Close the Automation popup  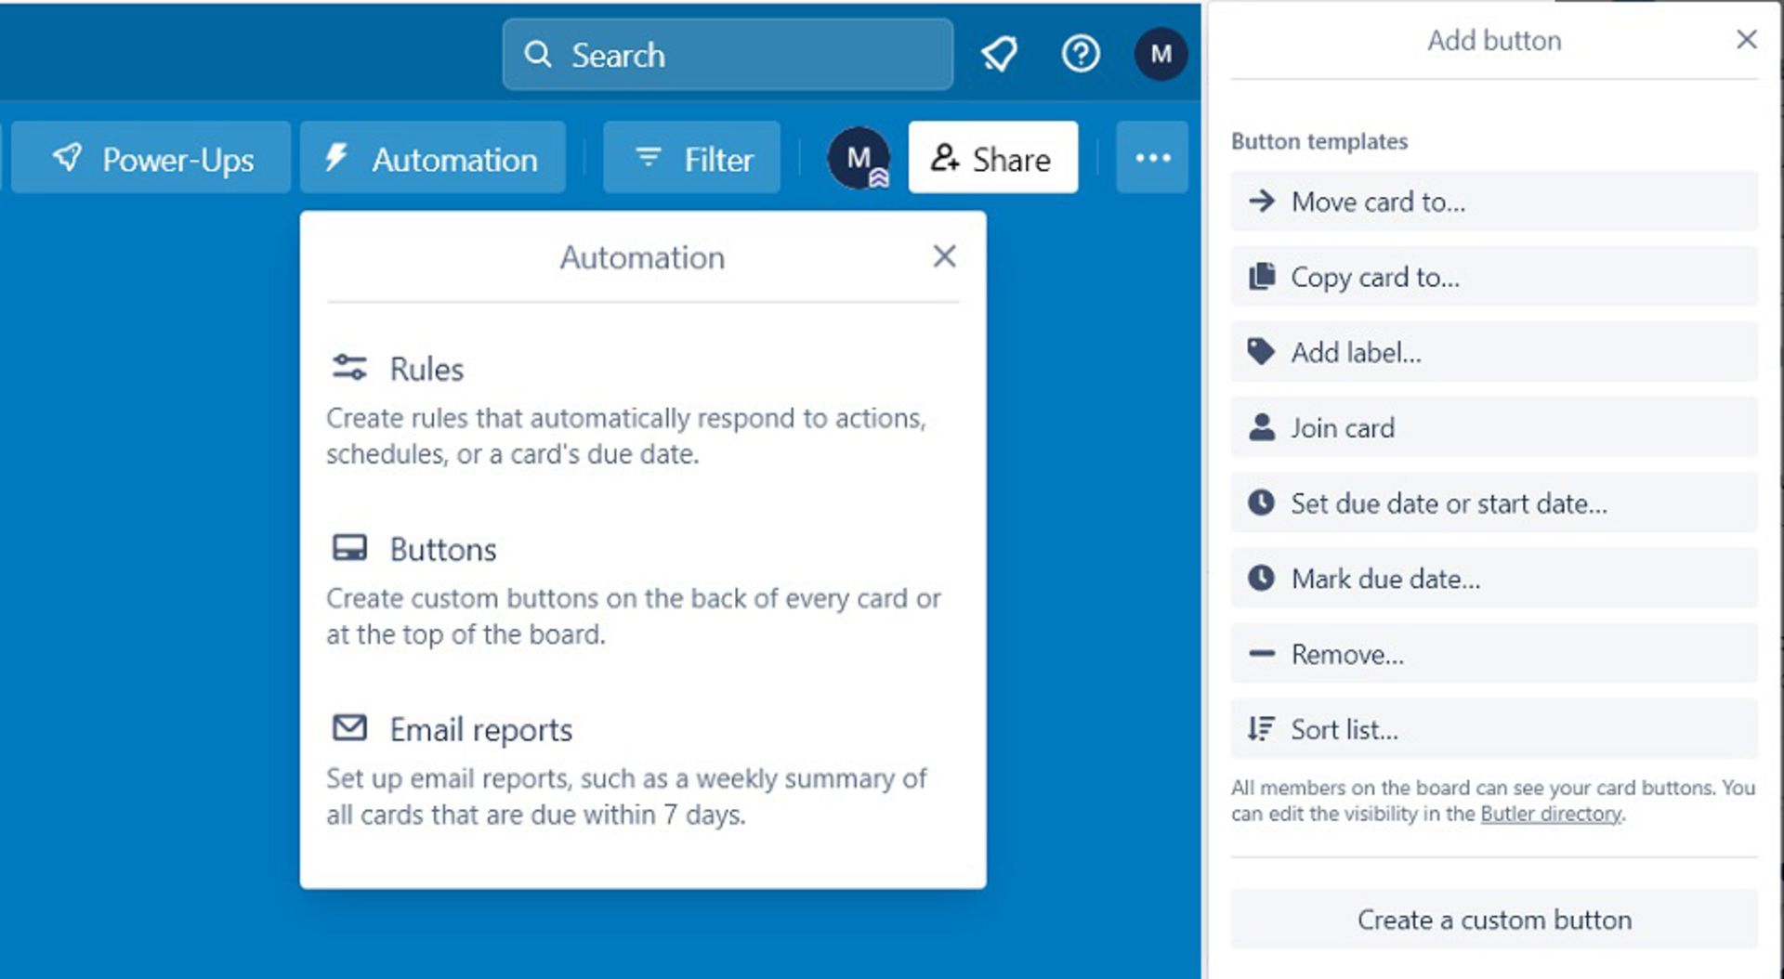point(944,256)
